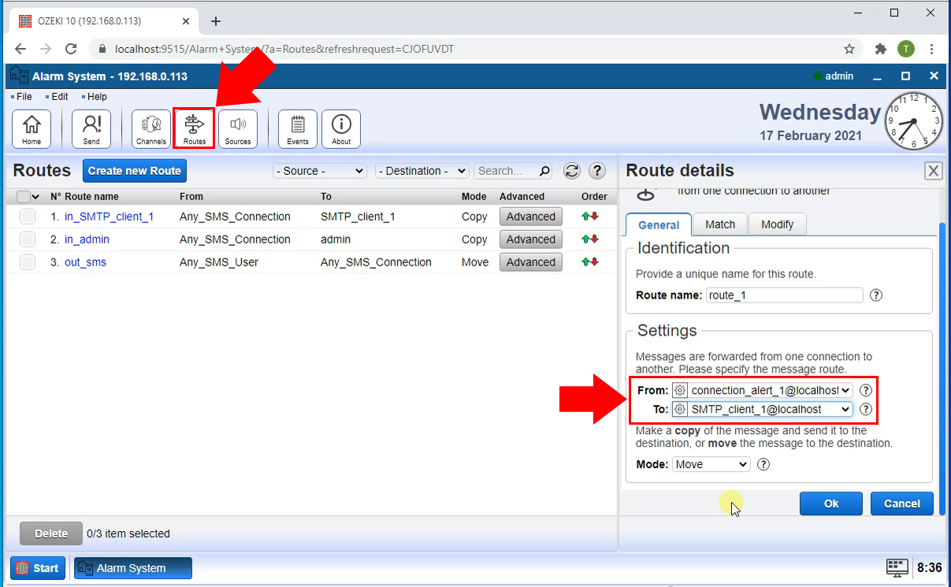Open the About toolbar icon
The height and width of the screenshot is (587, 951).
coord(341,128)
